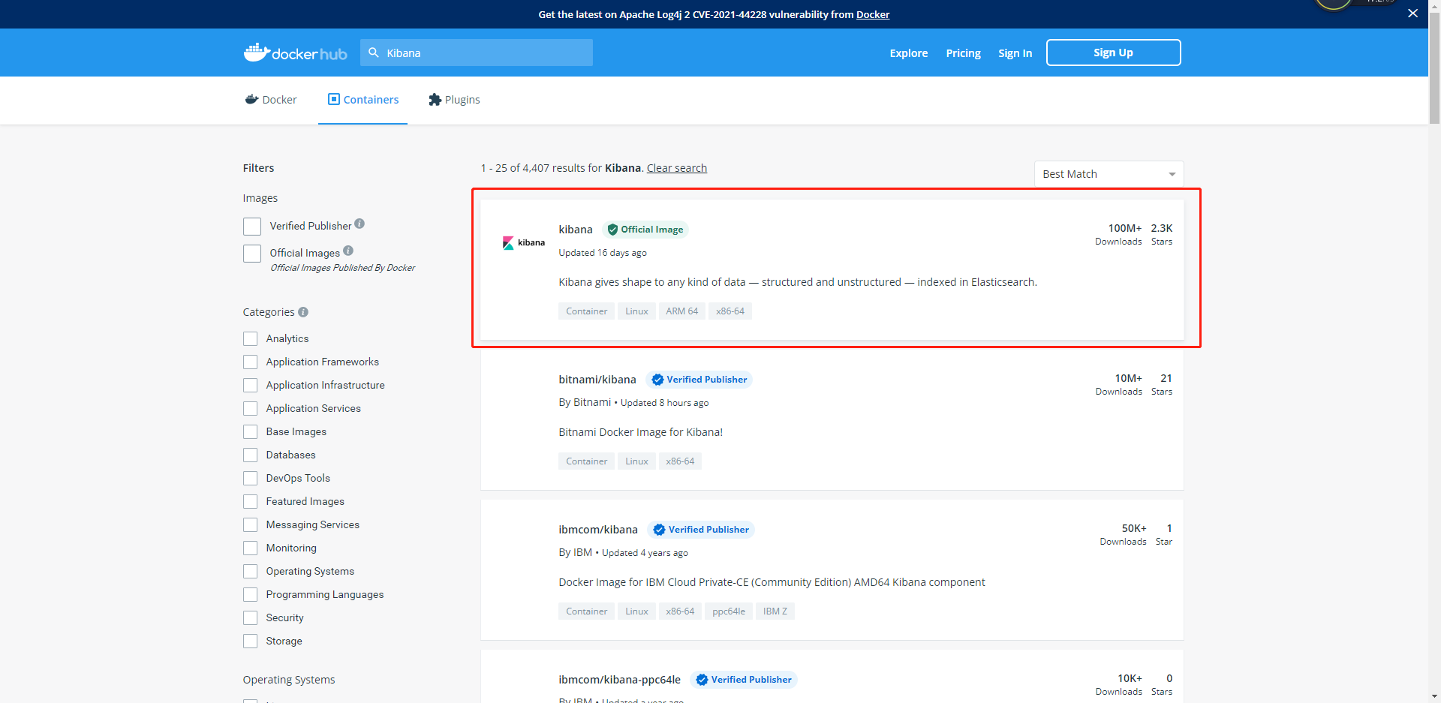This screenshot has height=703, width=1441.
Task: Check the Monitoring category
Action: (x=250, y=548)
